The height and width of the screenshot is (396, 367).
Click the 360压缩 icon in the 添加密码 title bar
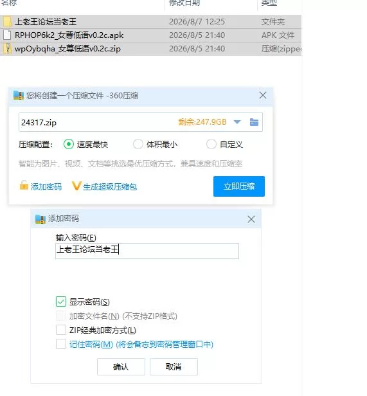40,219
